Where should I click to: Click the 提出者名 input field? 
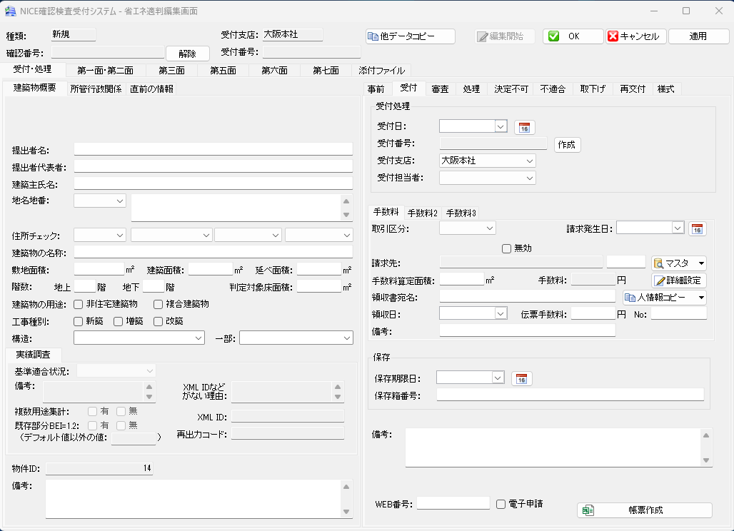pos(213,148)
